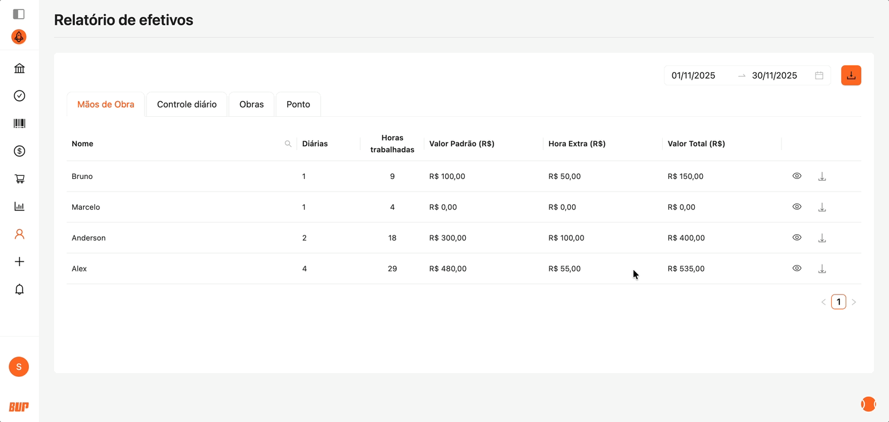Open the shopping cart sidebar icon
The width and height of the screenshot is (889, 422).
click(x=19, y=179)
